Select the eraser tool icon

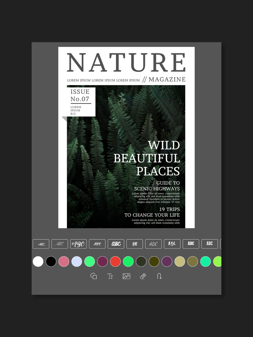tap(143, 276)
